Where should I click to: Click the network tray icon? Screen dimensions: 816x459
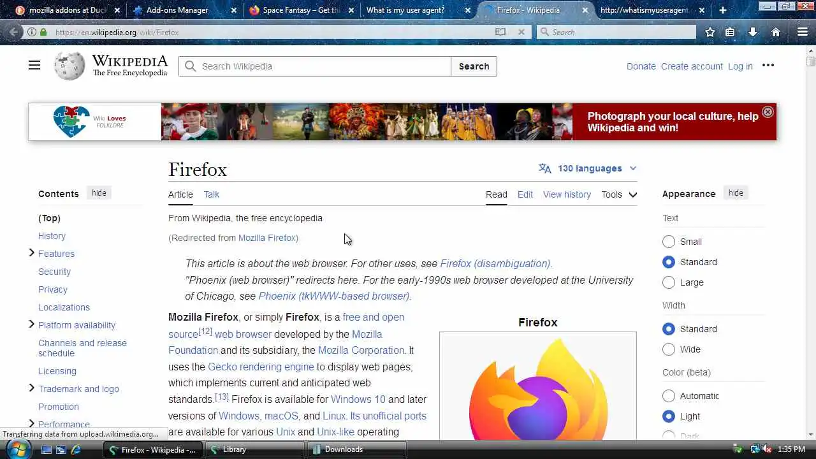(755, 449)
